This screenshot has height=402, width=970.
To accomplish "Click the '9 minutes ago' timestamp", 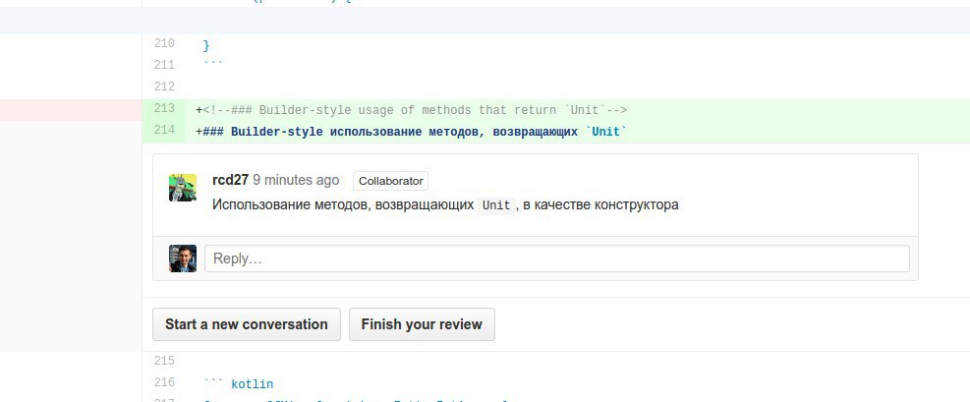I will 296,180.
